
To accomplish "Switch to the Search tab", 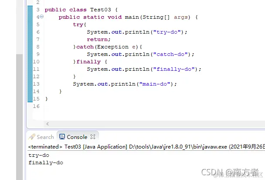I will tap(41, 137).
